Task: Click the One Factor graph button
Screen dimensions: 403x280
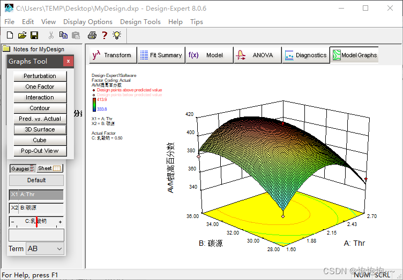Action: [x=40, y=87]
